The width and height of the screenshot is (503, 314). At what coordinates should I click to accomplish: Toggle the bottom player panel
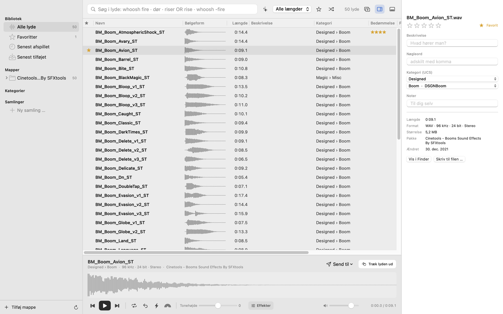point(392,9)
